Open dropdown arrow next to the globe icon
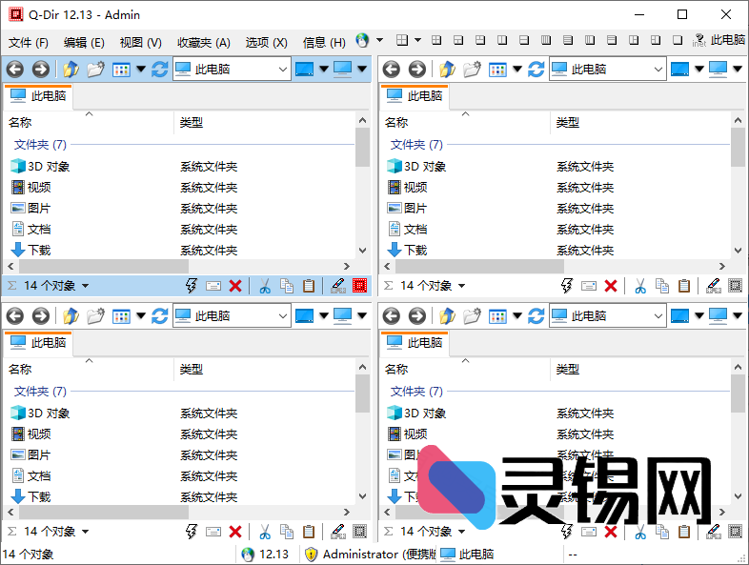The height and width of the screenshot is (565, 749). pyautogui.click(x=380, y=40)
